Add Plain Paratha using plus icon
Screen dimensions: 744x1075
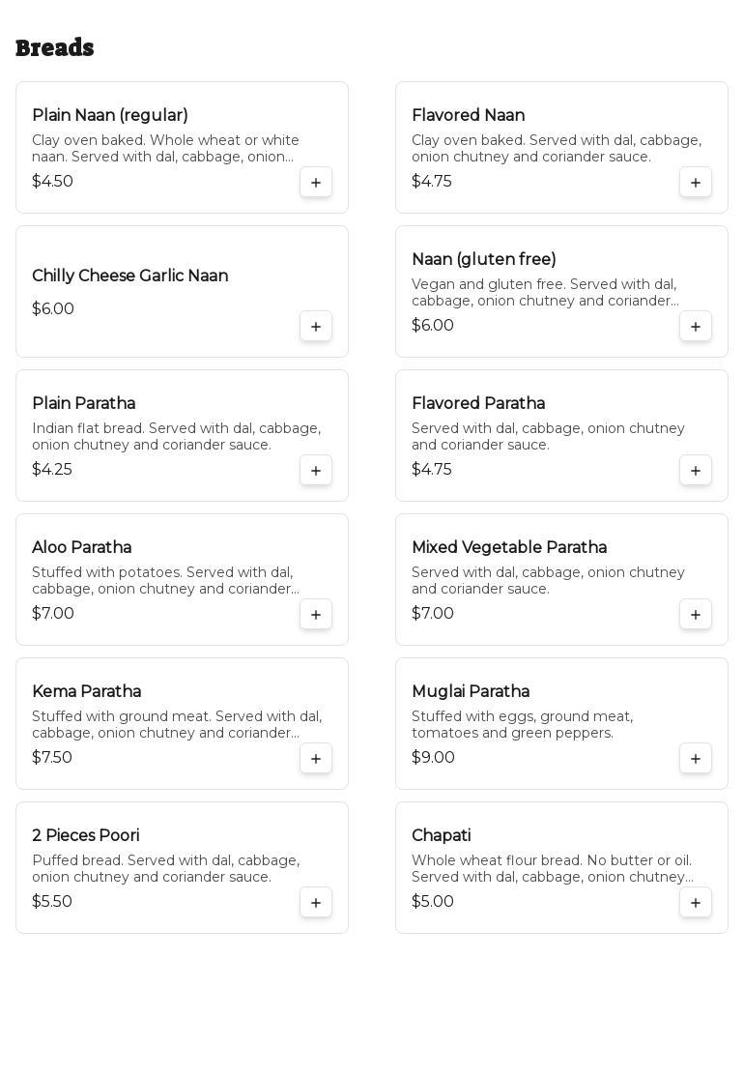coord(316,470)
